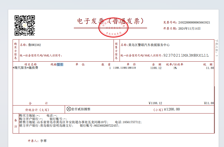The height and width of the screenshot is (147, 224).
Task: Click the unit price 1188.11881188119
Action: [x=124, y=68]
